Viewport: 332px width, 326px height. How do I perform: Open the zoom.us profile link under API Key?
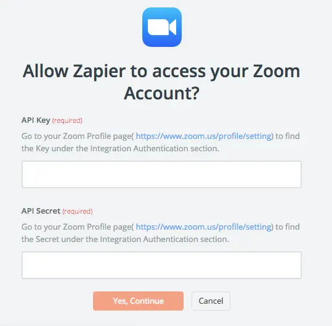coord(203,136)
